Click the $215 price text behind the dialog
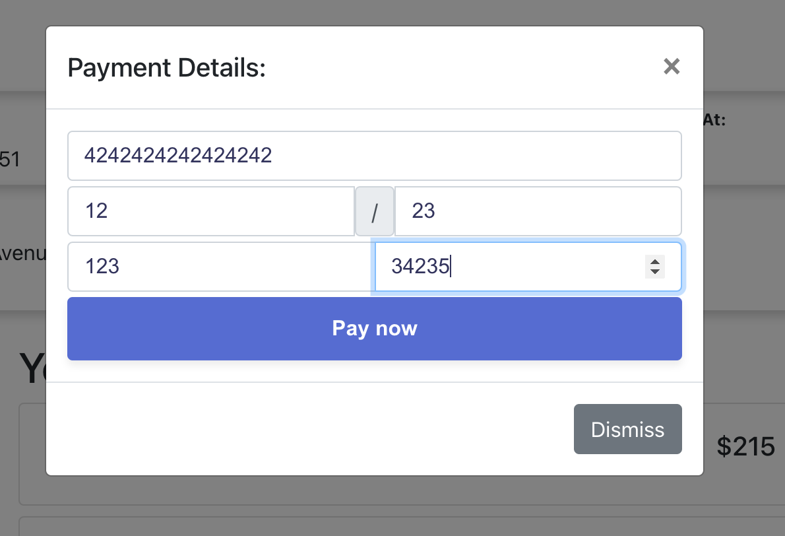785x536 pixels. (746, 447)
